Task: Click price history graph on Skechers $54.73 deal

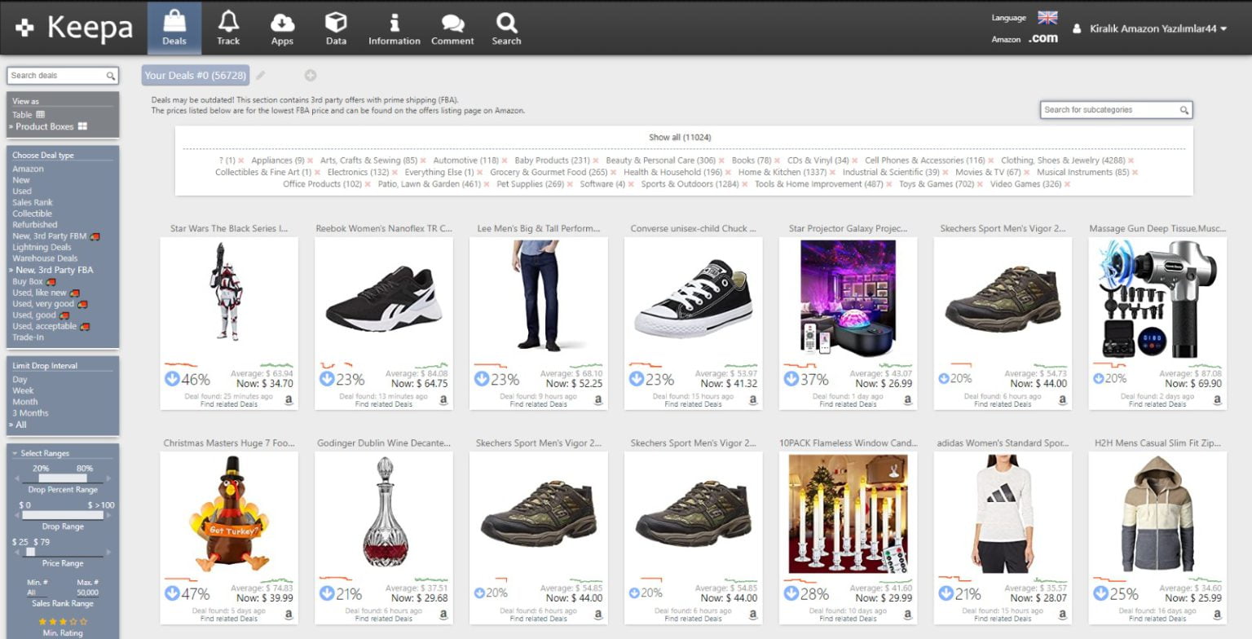Action: pyautogui.click(x=1003, y=365)
